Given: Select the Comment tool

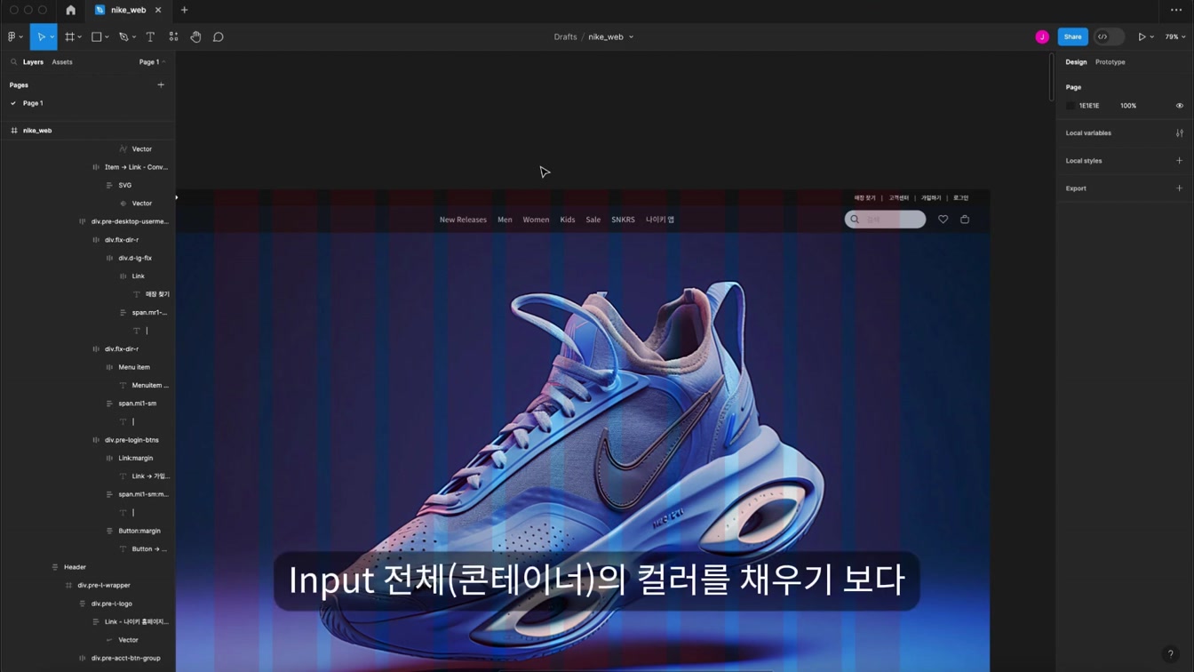Looking at the screenshot, I should point(218,37).
